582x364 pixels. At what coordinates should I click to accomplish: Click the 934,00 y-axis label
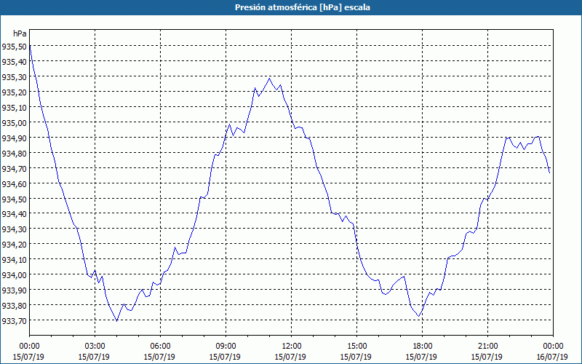[14, 275]
